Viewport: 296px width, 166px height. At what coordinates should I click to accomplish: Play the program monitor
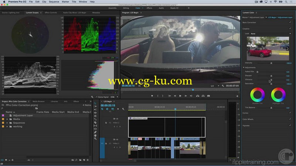click(x=180, y=96)
